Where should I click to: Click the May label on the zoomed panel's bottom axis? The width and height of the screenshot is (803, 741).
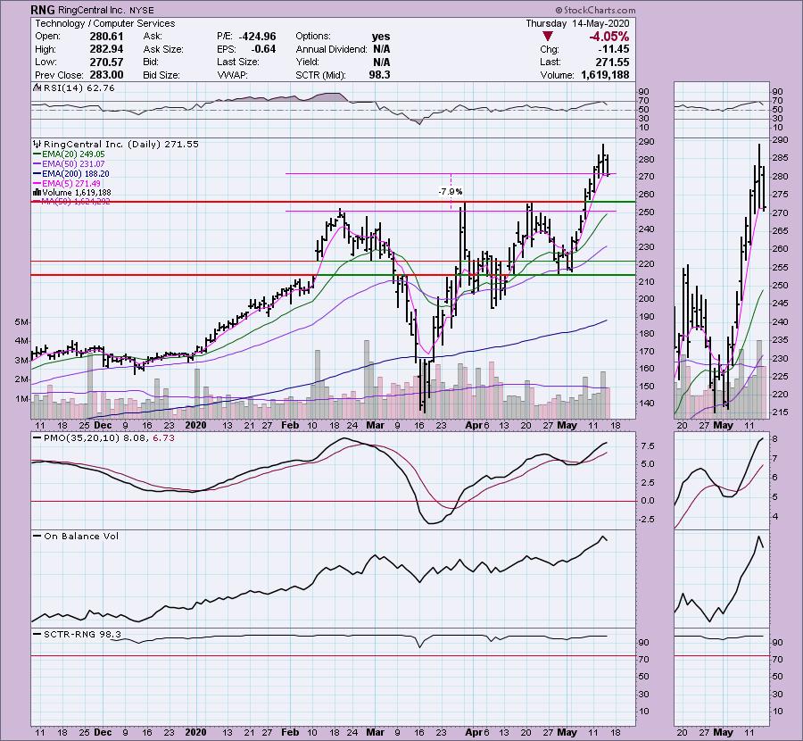click(x=723, y=732)
